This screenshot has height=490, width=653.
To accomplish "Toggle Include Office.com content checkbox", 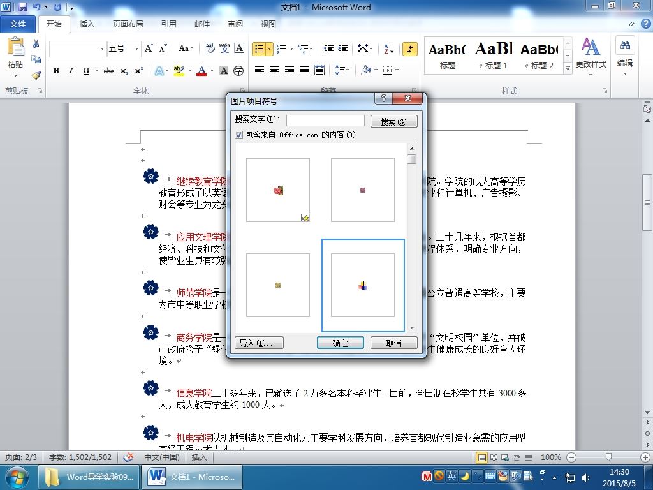I will point(238,135).
